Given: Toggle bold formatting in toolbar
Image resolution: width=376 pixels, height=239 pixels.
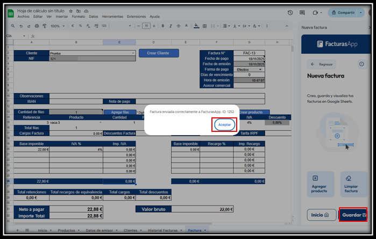Looking at the screenshot, I should [x=163, y=26].
